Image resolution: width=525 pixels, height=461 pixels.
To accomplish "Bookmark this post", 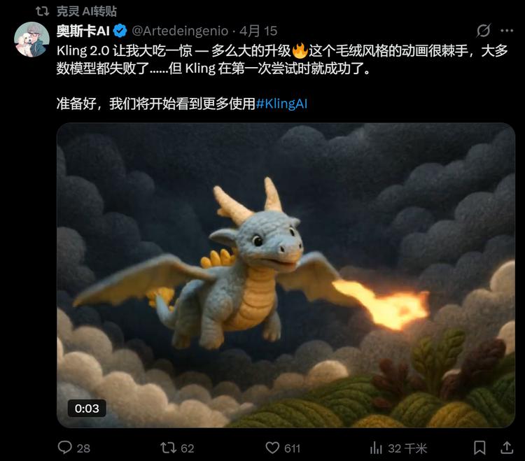I will click(479, 448).
